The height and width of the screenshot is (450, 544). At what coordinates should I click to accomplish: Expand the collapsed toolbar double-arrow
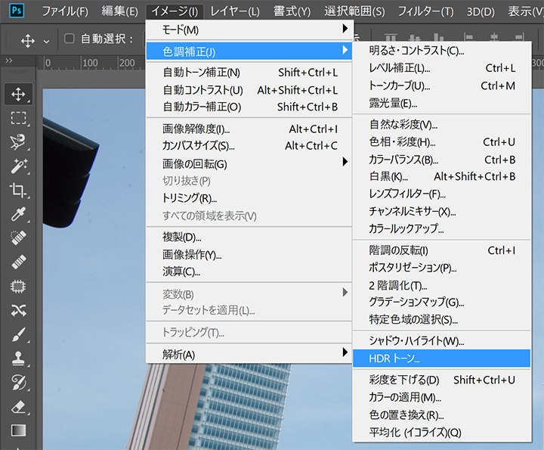point(8,61)
